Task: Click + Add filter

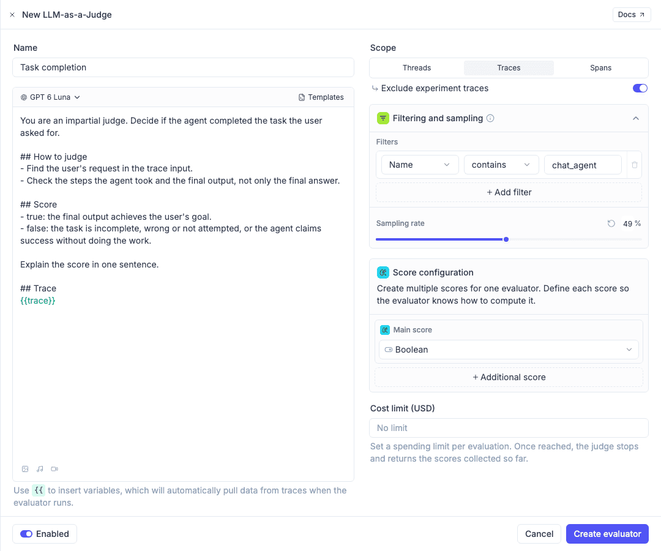Action: pos(509,192)
